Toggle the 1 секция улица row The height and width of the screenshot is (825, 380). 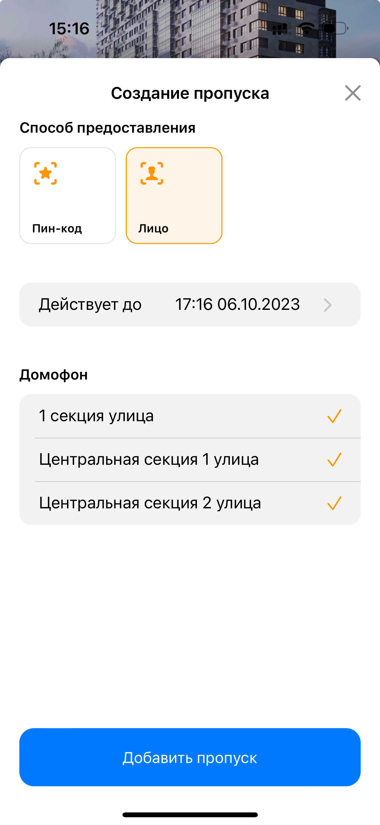pos(190,416)
